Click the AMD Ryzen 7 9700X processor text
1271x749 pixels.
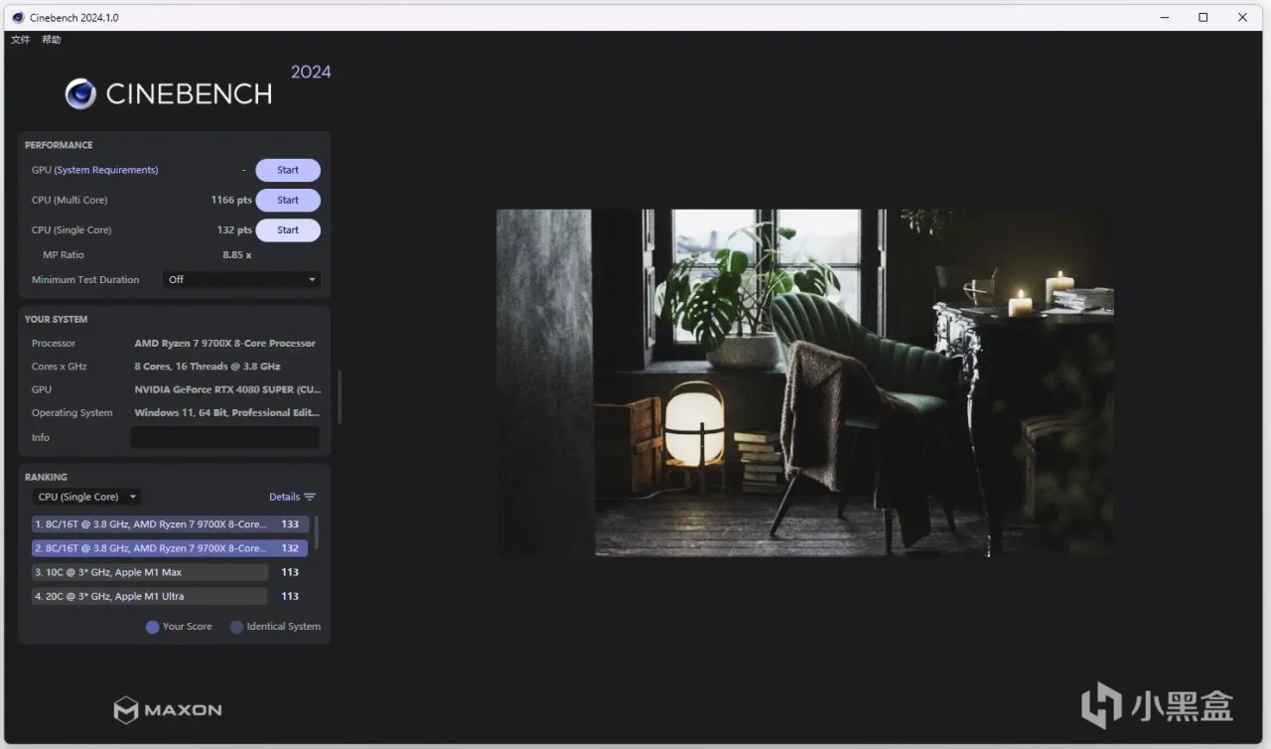click(x=225, y=344)
